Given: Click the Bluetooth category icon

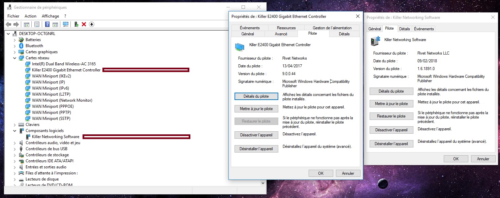Looking at the screenshot, I should pos(21,46).
